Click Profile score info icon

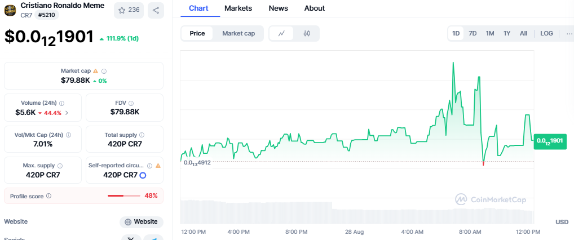tap(48, 195)
